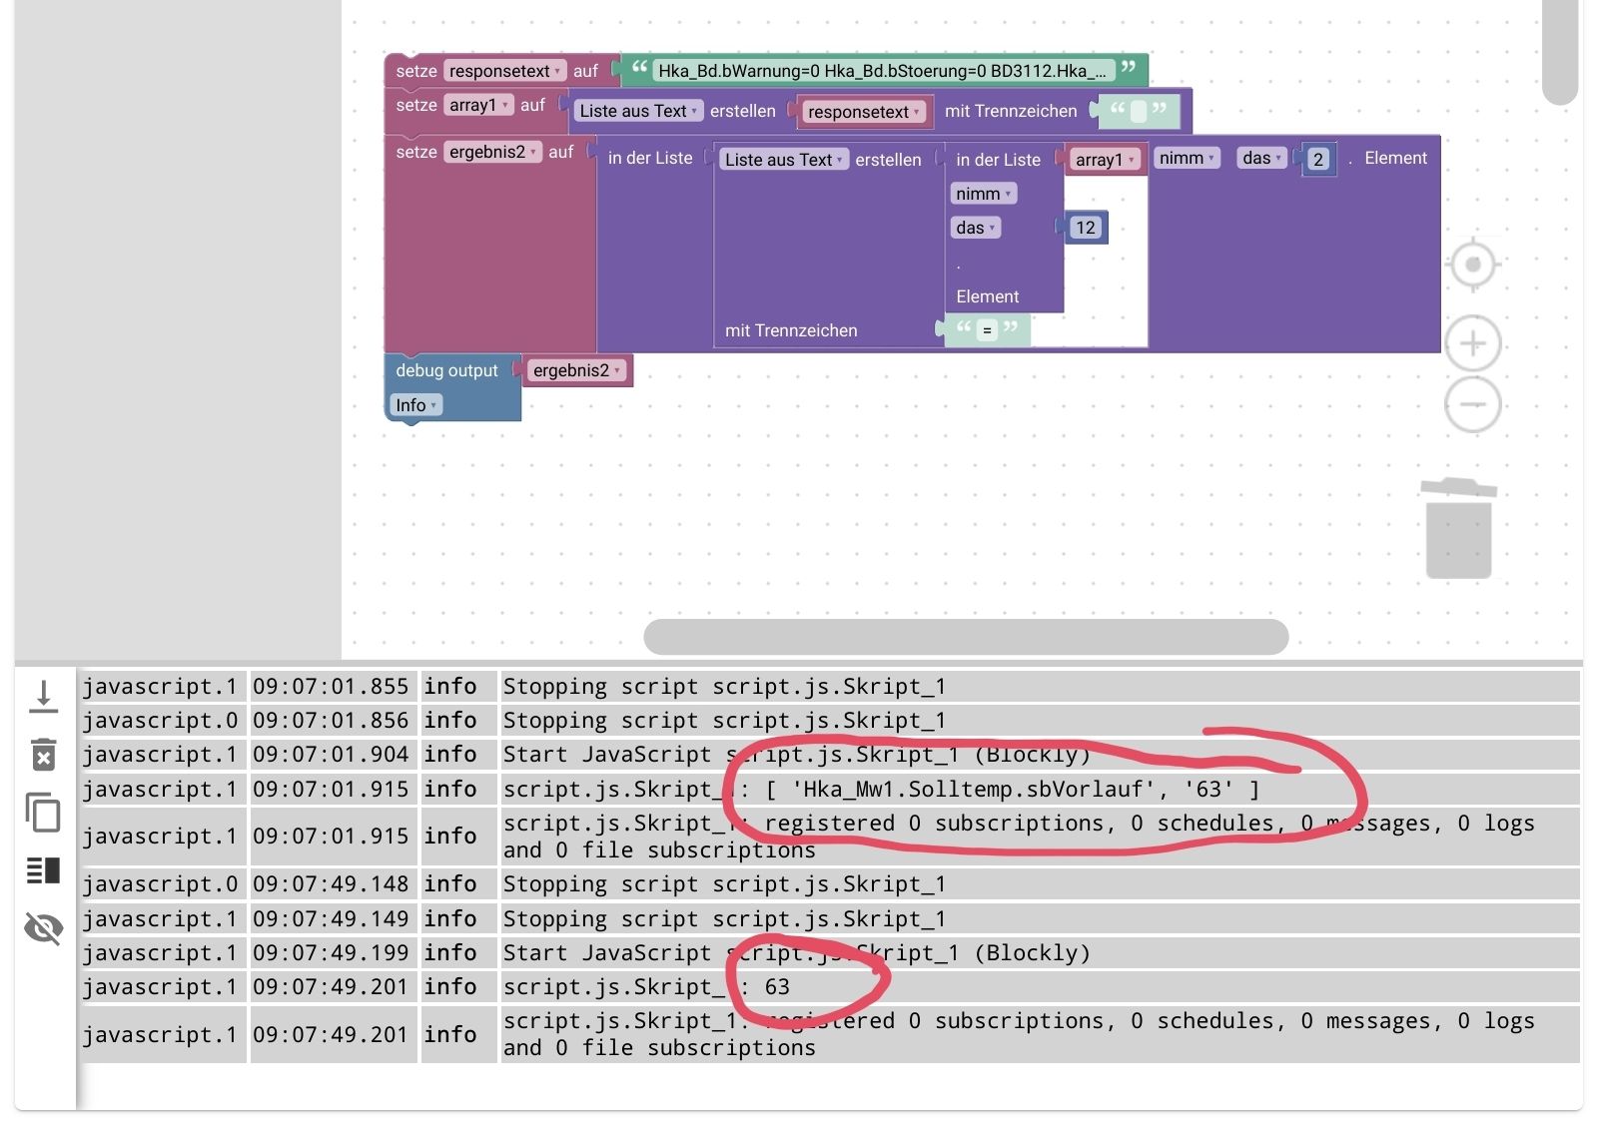Click the 09:07:49.201 registered subscriptions message
The height and width of the screenshot is (1124, 1598).
tap(1019, 1034)
